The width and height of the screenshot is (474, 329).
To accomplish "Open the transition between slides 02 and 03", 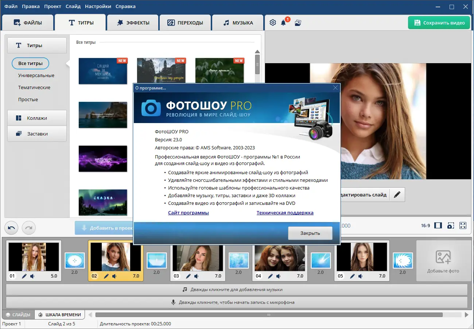I will tap(157, 261).
